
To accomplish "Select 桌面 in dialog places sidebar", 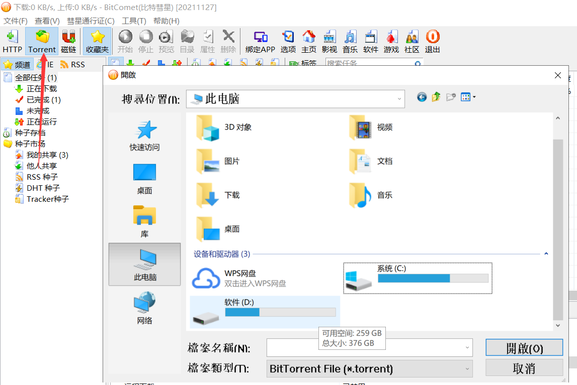I will coord(144,179).
